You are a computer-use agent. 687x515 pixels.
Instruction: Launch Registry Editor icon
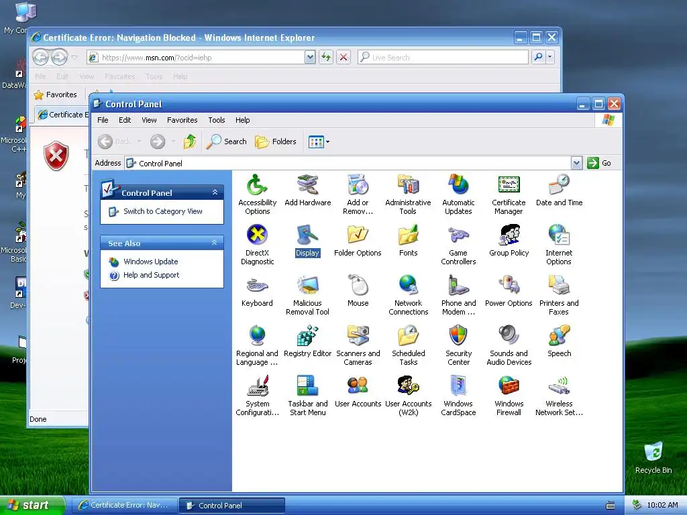tap(307, 341)
